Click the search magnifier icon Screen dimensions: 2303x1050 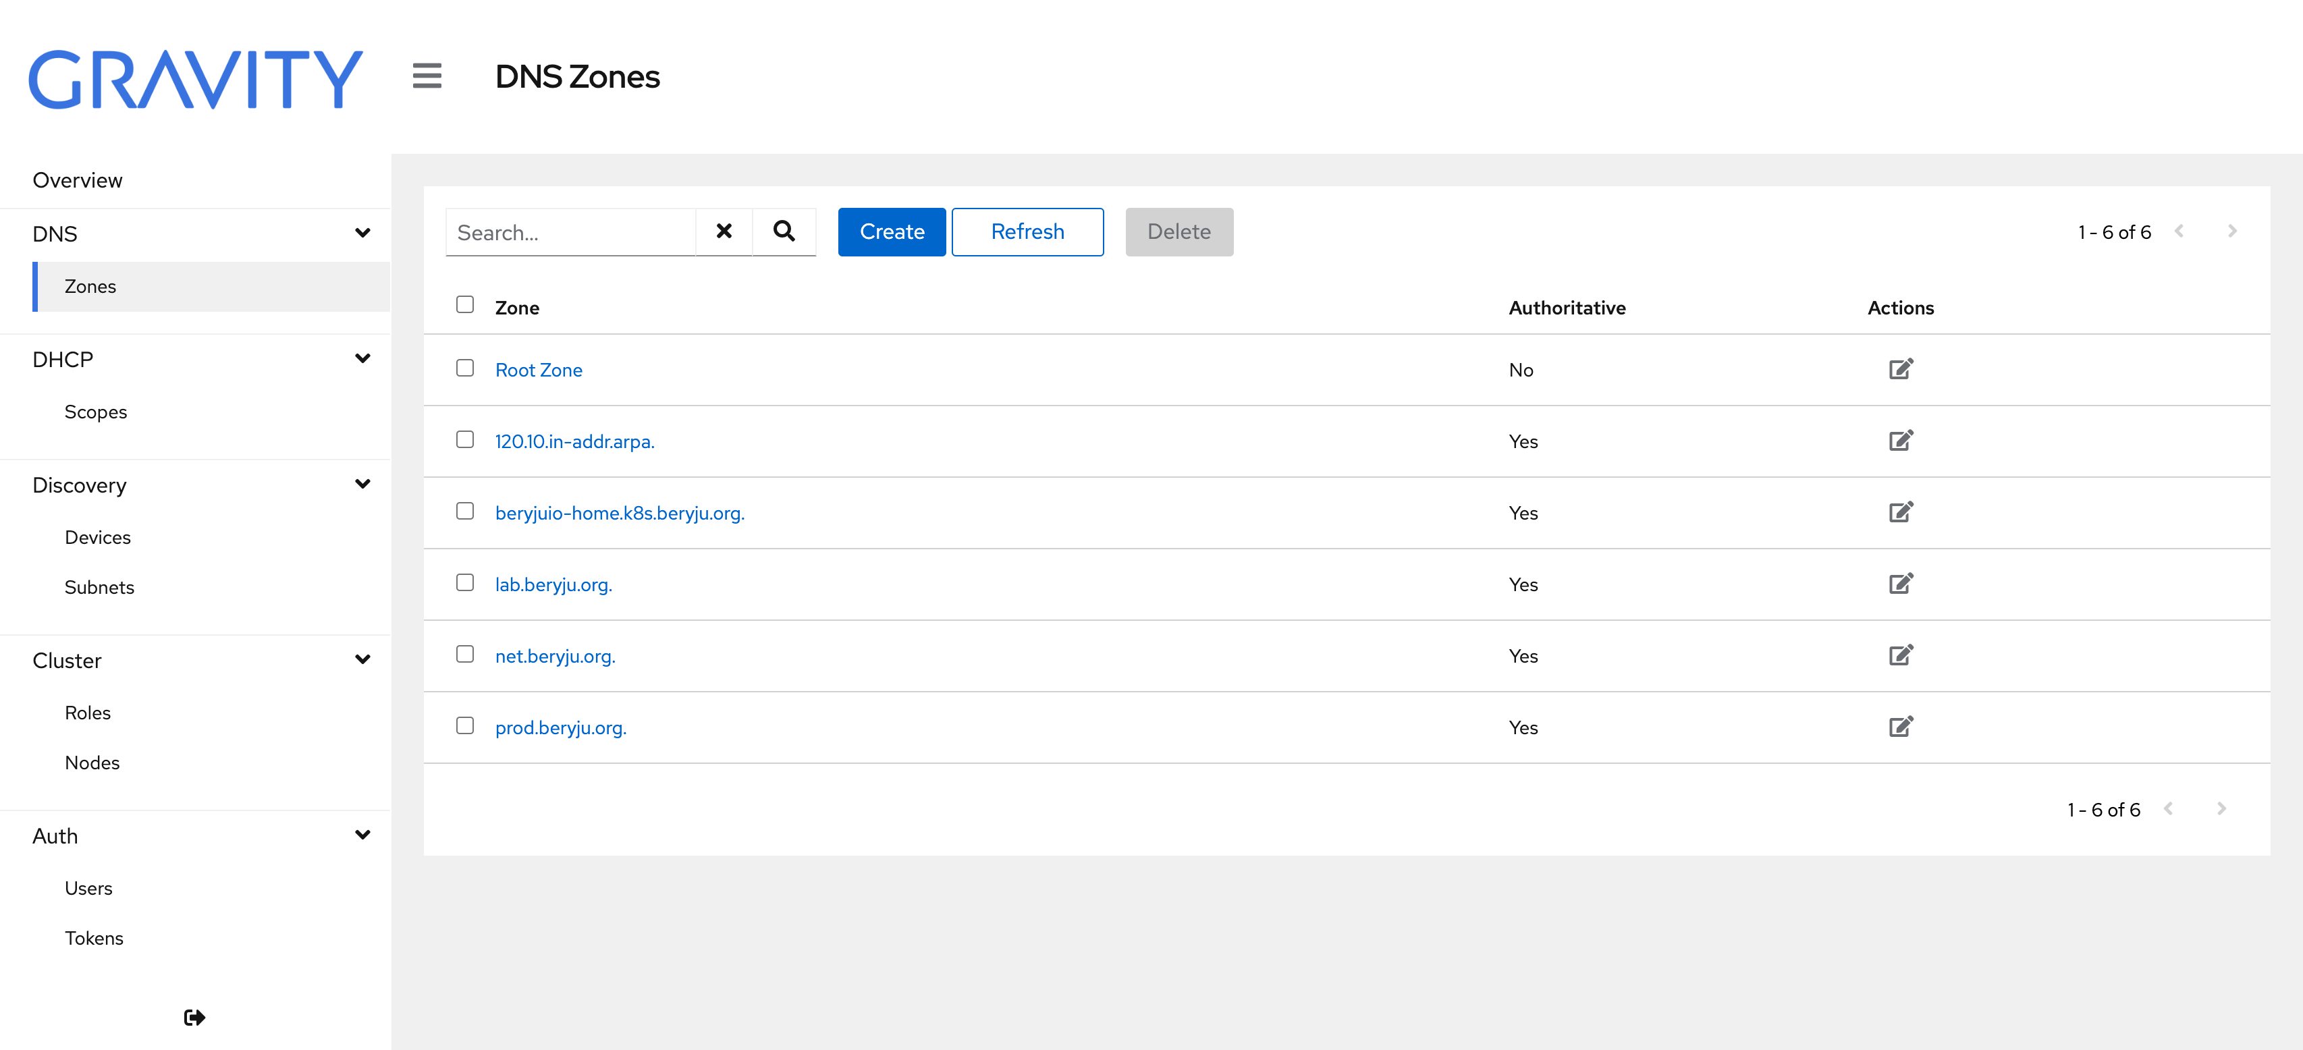(783, 231)
